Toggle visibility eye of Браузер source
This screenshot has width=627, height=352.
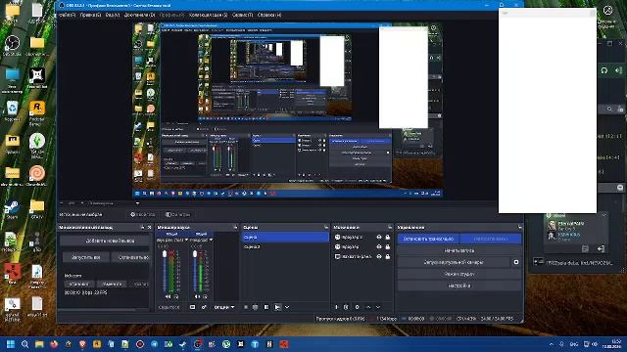[379, 246]
